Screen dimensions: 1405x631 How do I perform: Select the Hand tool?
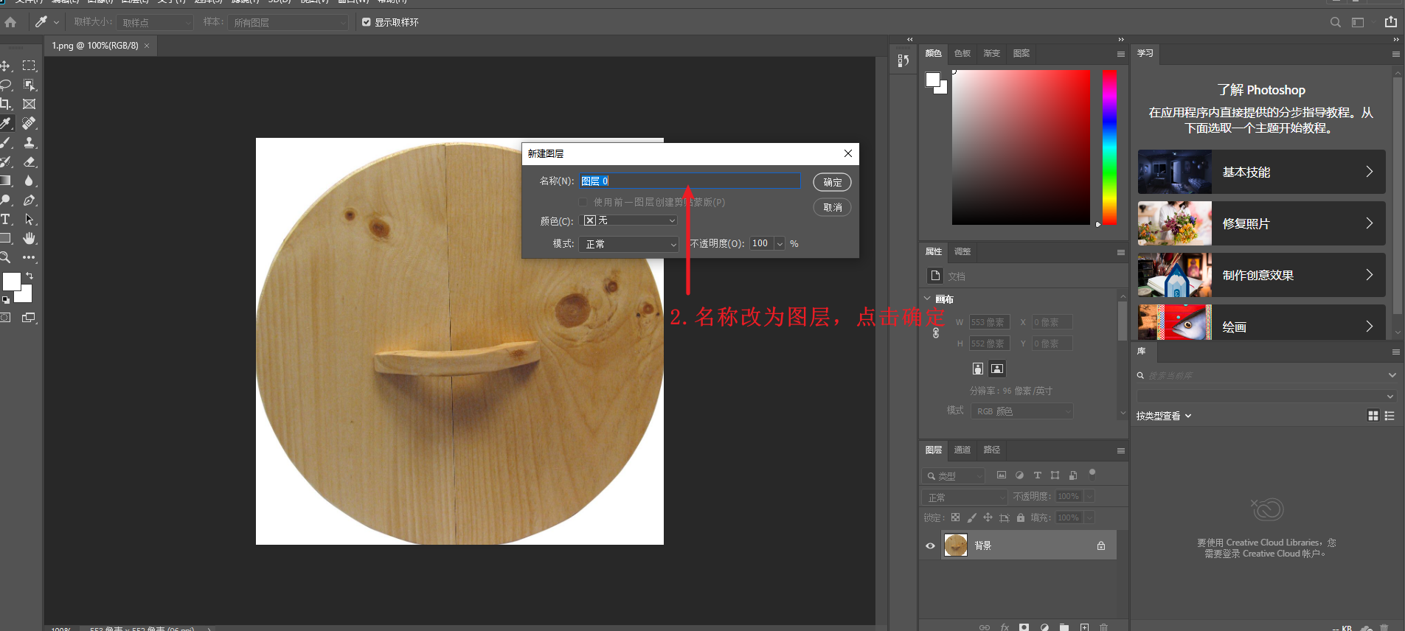pos(30,238)
